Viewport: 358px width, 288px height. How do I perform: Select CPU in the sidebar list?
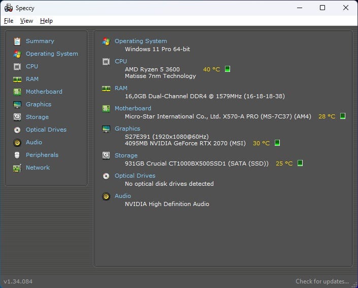[x=31, y=66]
